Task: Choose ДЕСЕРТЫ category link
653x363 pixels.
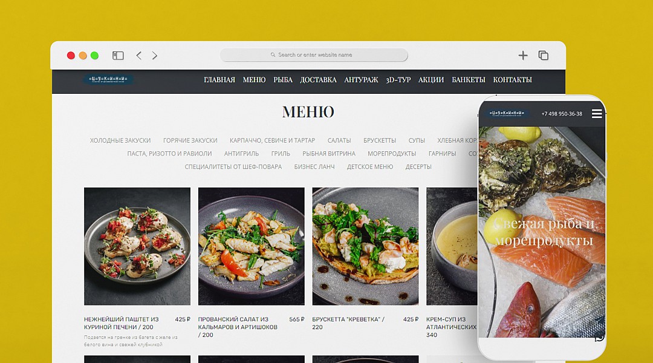Action: (x=418, y=167)
